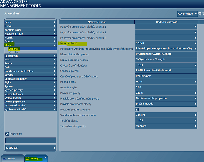Screen dimensions: 204x162
Task: Edit Označení plechu pro DStV export field
Action: [x=166, y=76]
